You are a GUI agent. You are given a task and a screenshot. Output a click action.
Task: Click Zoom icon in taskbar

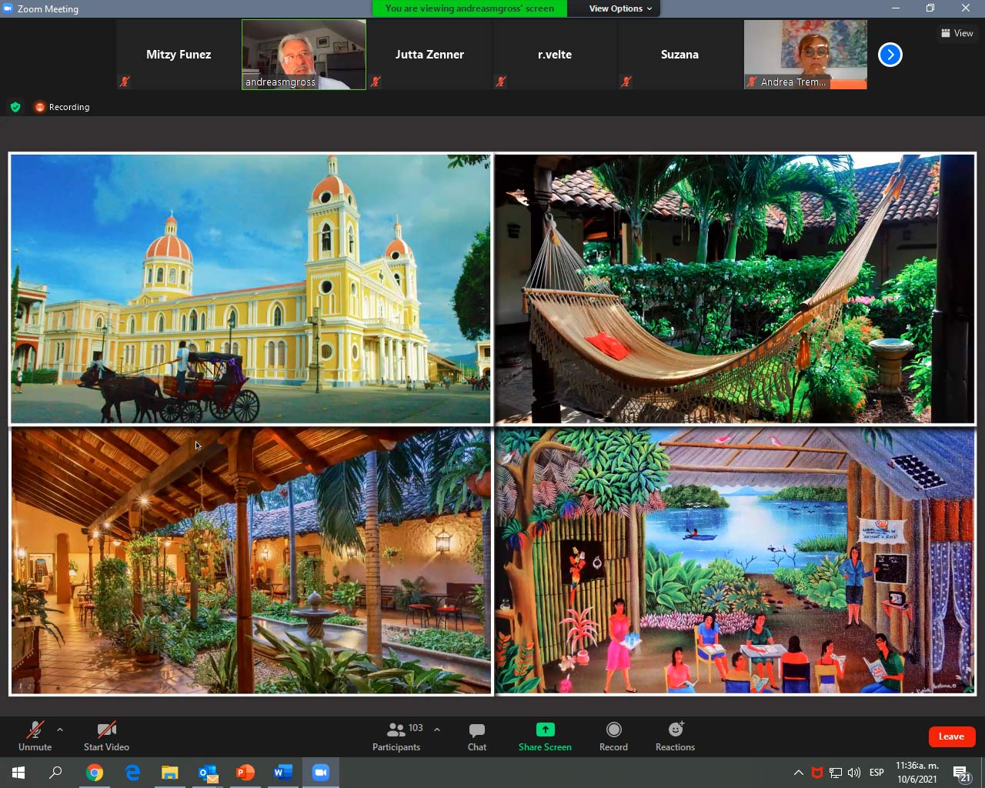(321, 773)
